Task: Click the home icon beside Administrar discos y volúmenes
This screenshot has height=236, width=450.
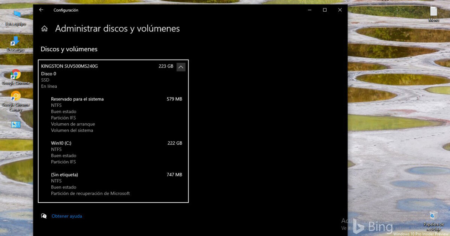Action: coord(44,29)
